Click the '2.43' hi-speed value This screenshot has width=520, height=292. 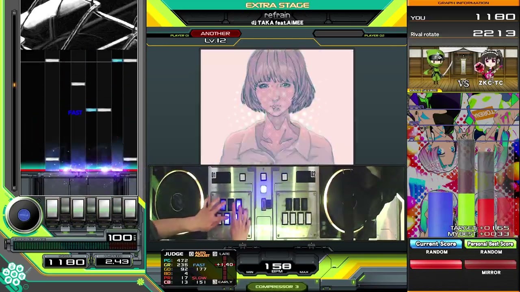tap(117, 262)
